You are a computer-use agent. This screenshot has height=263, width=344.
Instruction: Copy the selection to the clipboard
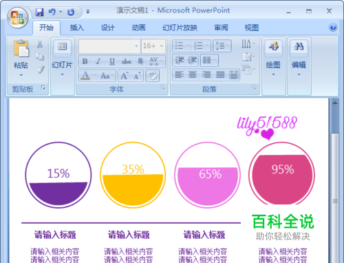coord(40,56)
